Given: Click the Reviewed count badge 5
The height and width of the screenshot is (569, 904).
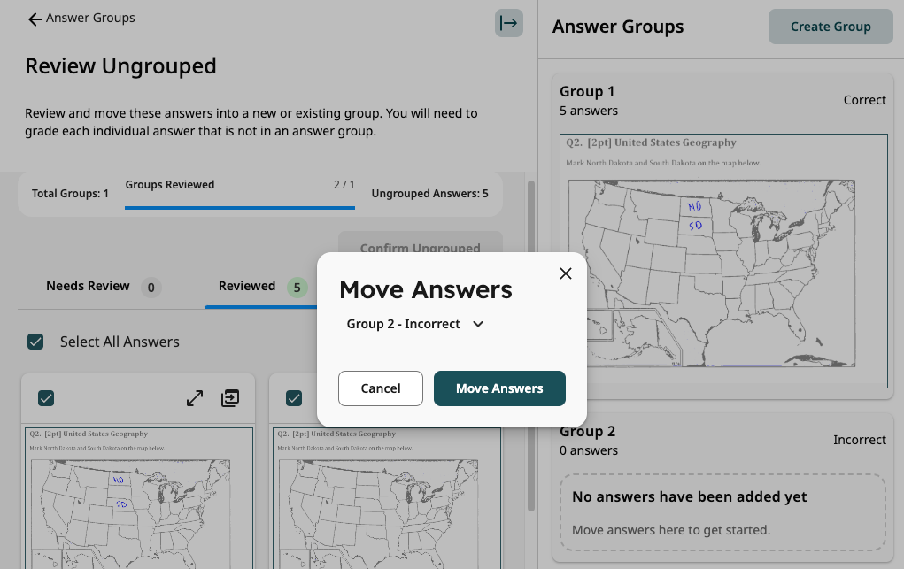Looking at the screenshot, I should 297,288.
